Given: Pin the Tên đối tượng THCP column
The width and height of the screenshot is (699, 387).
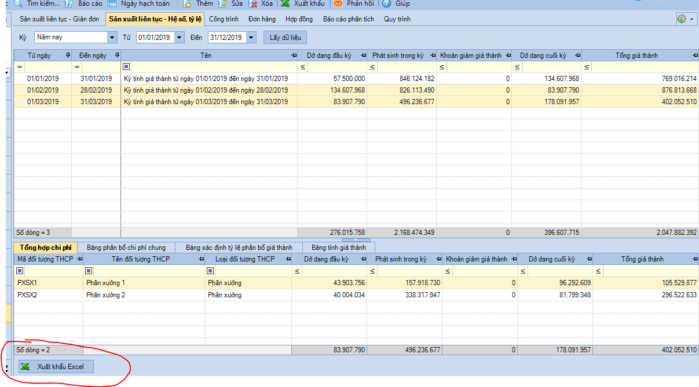Looking at the screenshot, I should (x=201, y=259).
